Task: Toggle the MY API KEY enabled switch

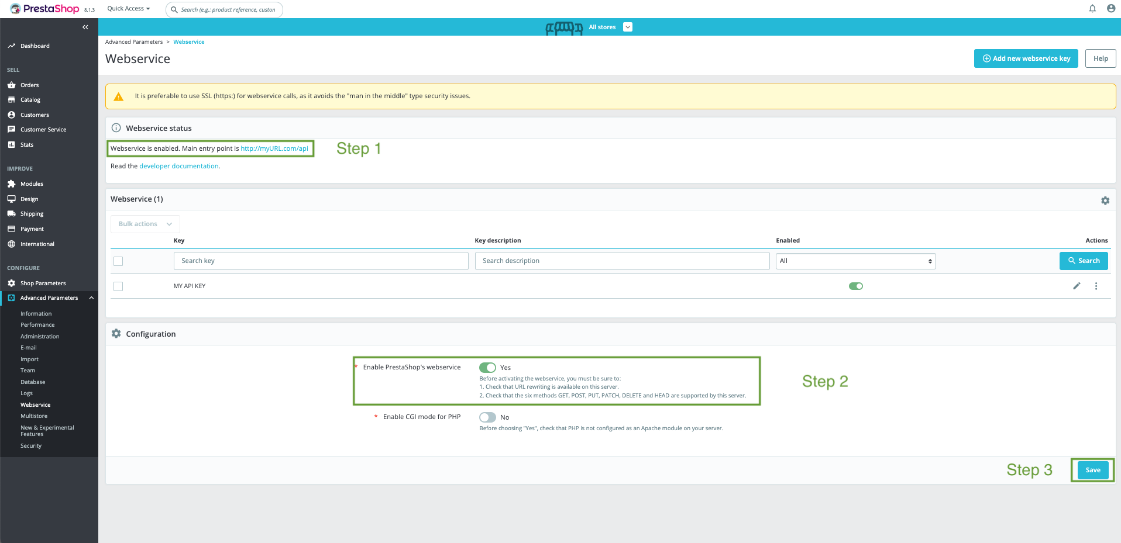Action: 855,286
